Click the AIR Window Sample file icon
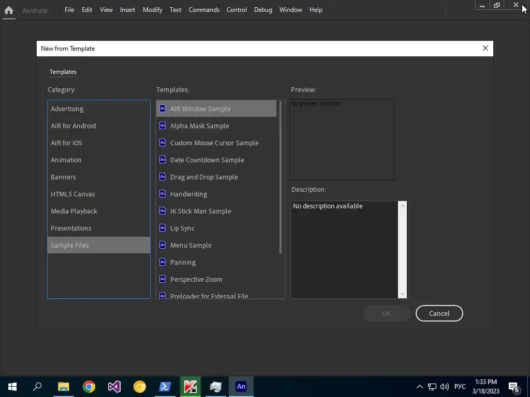This screenshot has width=530, height=397. click(163, 109)
